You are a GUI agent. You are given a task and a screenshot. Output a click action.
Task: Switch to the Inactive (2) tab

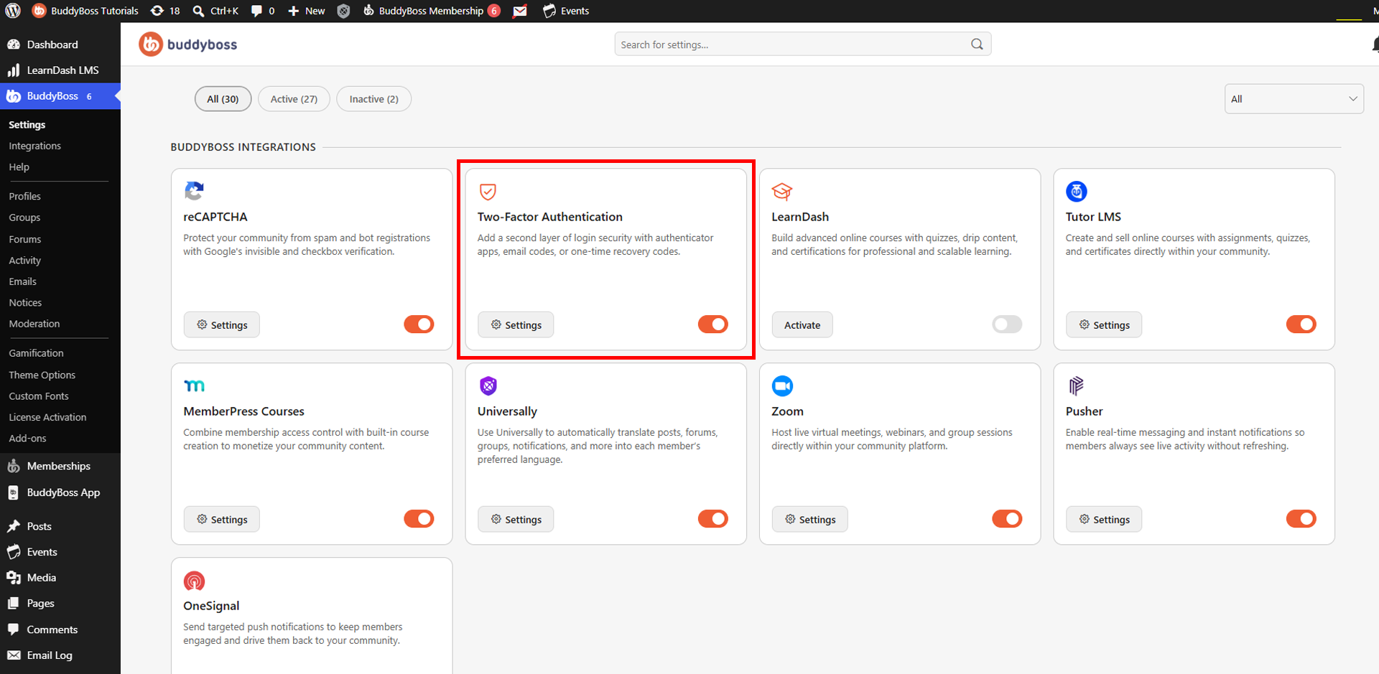[x=373, y=99]
